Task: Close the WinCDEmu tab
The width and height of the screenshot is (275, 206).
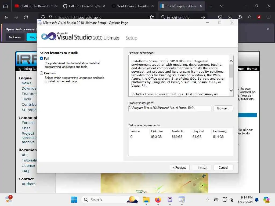Action: 153,6
